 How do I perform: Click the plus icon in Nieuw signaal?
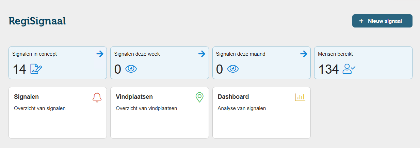tap(361, 21)
